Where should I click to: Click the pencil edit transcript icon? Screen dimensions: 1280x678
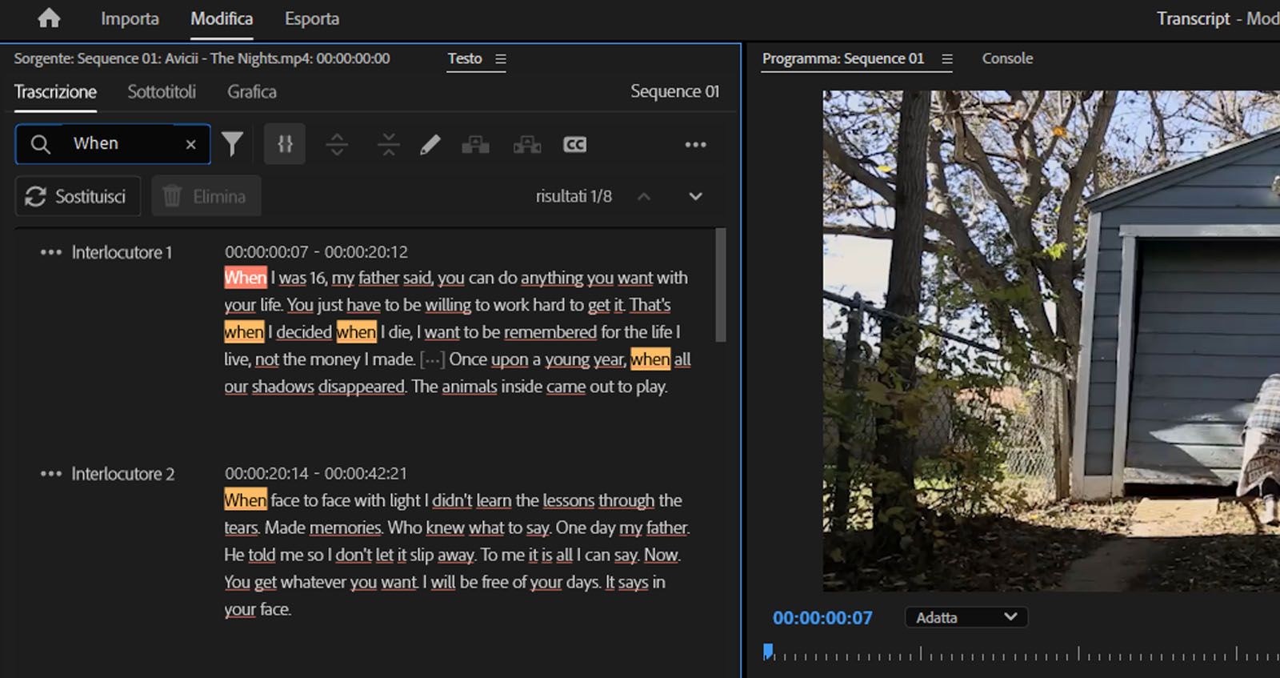click(430, 145)
